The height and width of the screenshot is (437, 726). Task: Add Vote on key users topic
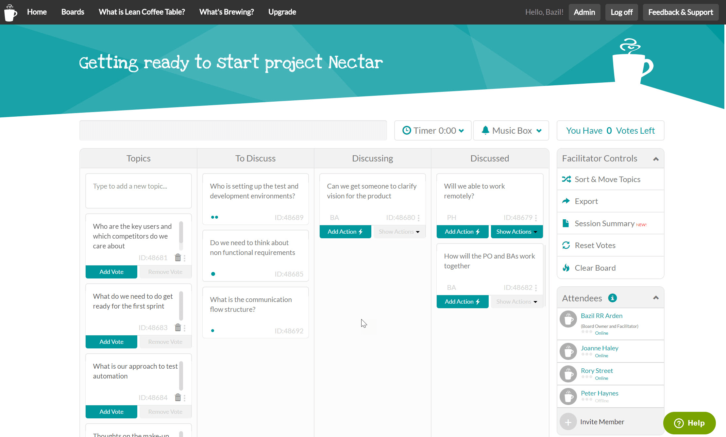[x=111, y=272]
